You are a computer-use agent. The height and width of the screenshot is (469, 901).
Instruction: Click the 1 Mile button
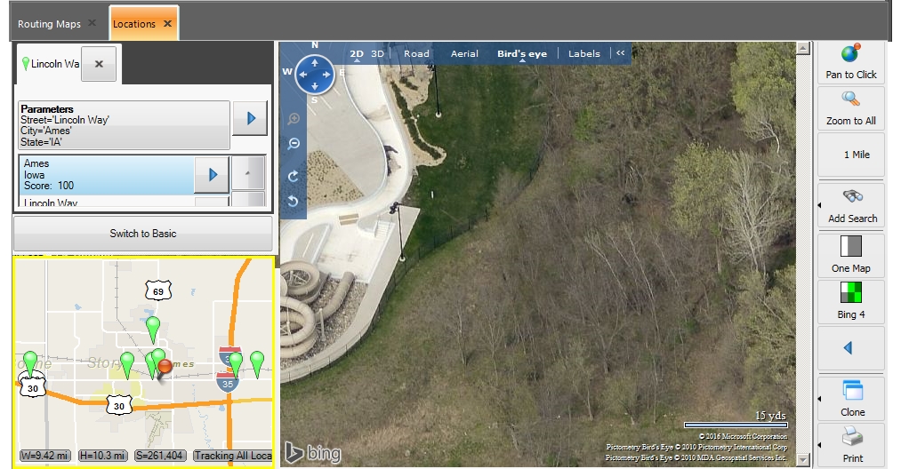point(850,155)
